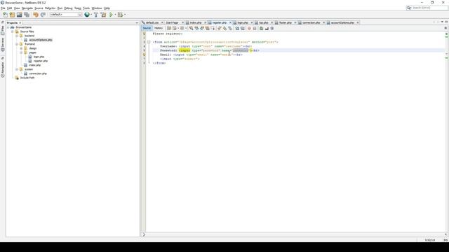449x252 pixels.
Task: Click the Find Previous Occurrence editor icon
Action: [x=196, y=28]
